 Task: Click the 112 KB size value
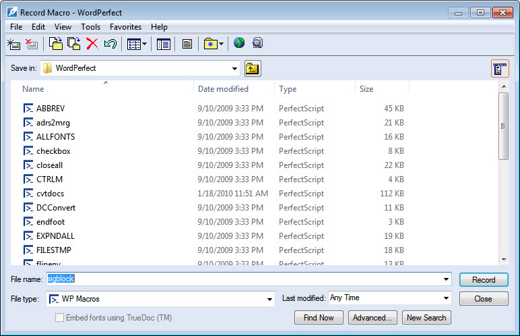click(x=392, y=194)
